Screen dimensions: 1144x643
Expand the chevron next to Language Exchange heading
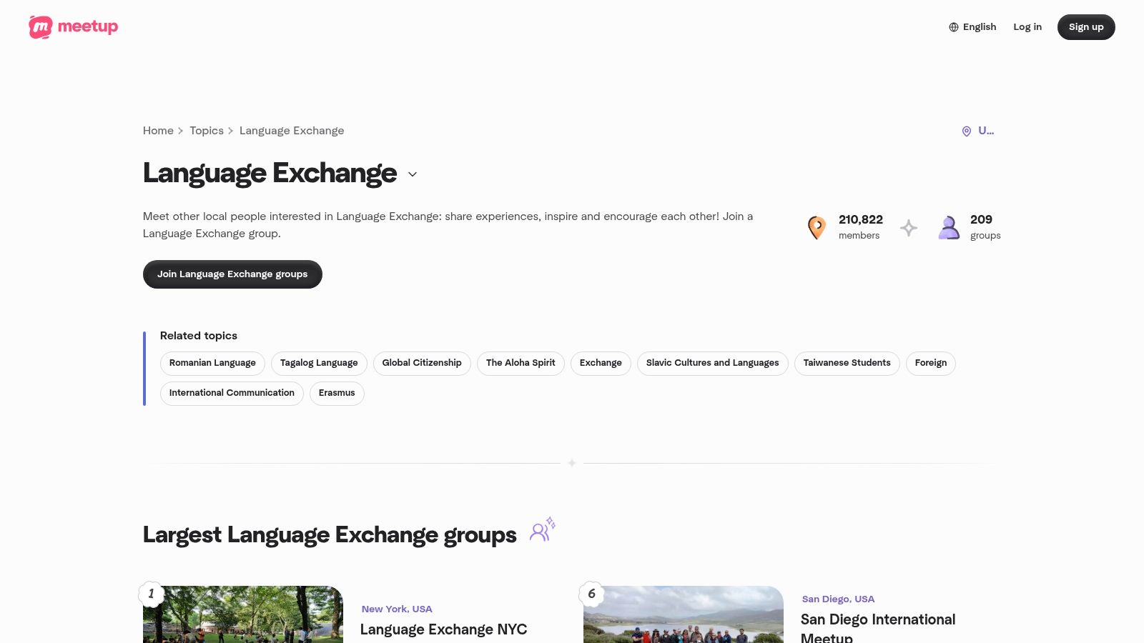tap(413, 174)
